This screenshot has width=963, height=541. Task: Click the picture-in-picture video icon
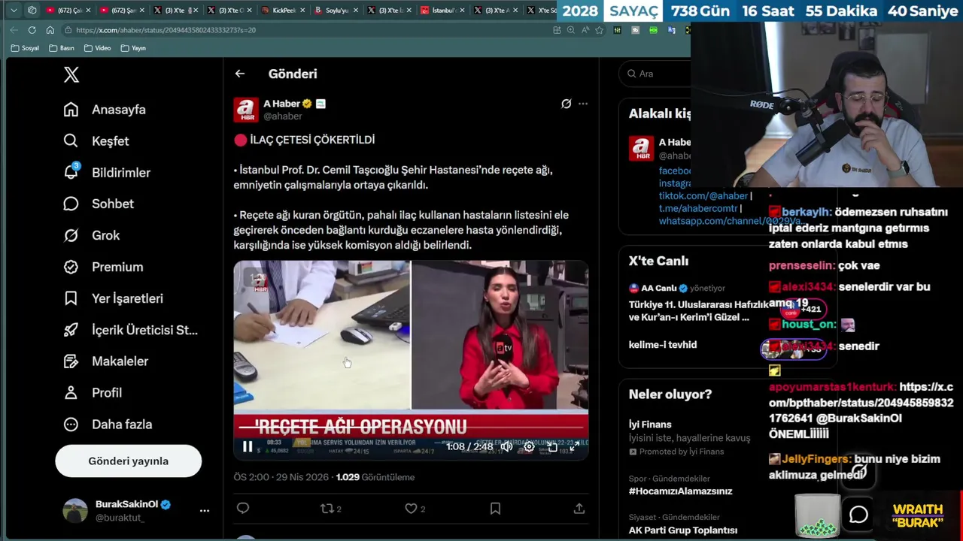click(x=551, y=446)
